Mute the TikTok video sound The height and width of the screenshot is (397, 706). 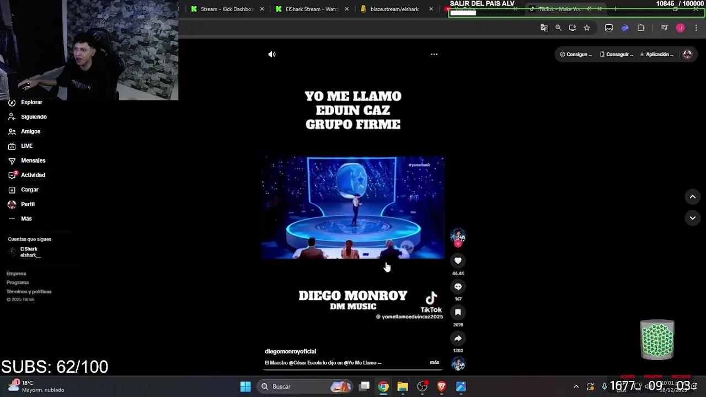[272, 54]
